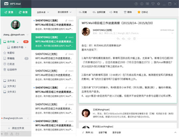
Task: Click the 收信 receive mail button
Action: tap(23, 12)
